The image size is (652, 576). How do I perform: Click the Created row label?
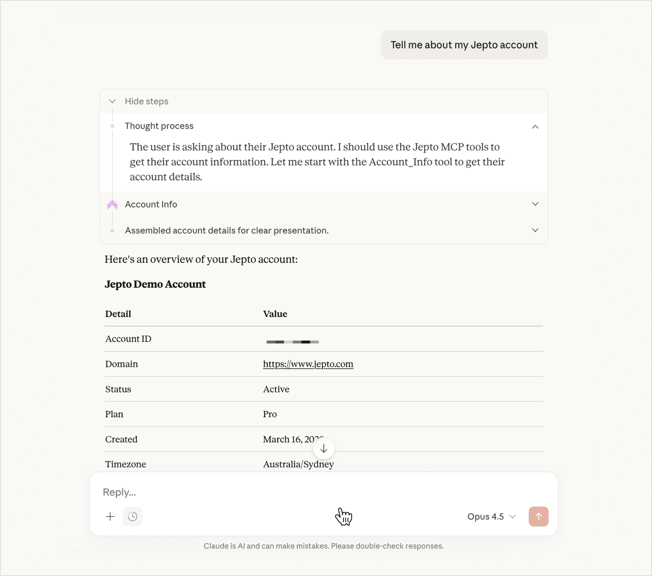121,439
